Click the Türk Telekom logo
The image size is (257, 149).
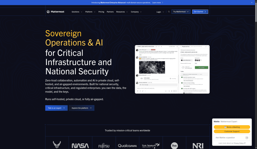151,145
